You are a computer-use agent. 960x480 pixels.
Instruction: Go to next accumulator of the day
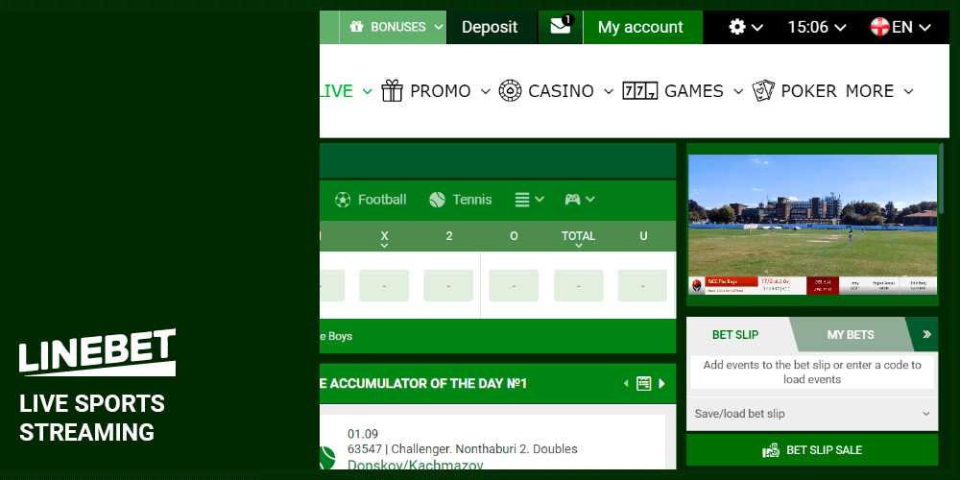click(661, 384)
